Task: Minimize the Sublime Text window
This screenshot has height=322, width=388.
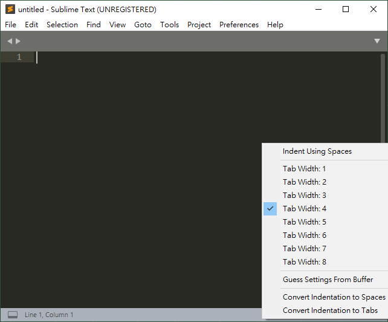Action: [318, 9]
